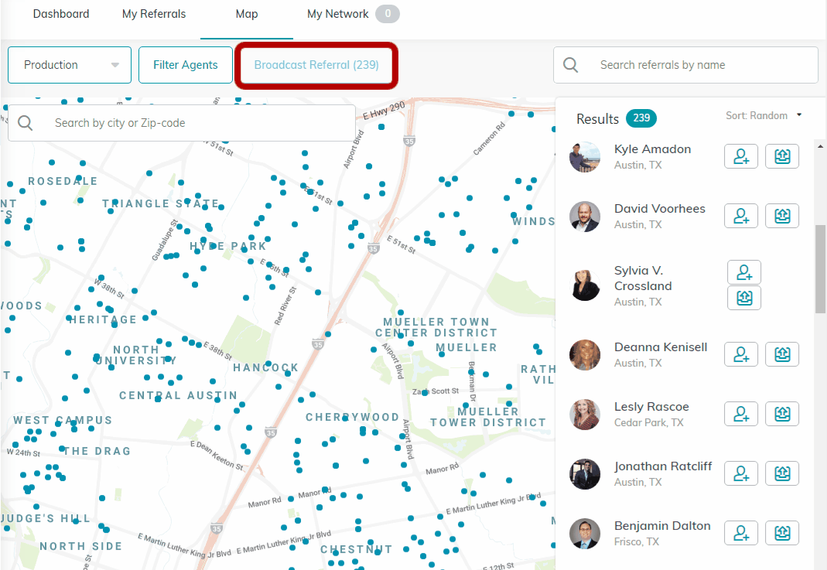This screenshot has height=570, width=827.
Task: Add Kyle Amadon to your network
Action: [741, 155]
